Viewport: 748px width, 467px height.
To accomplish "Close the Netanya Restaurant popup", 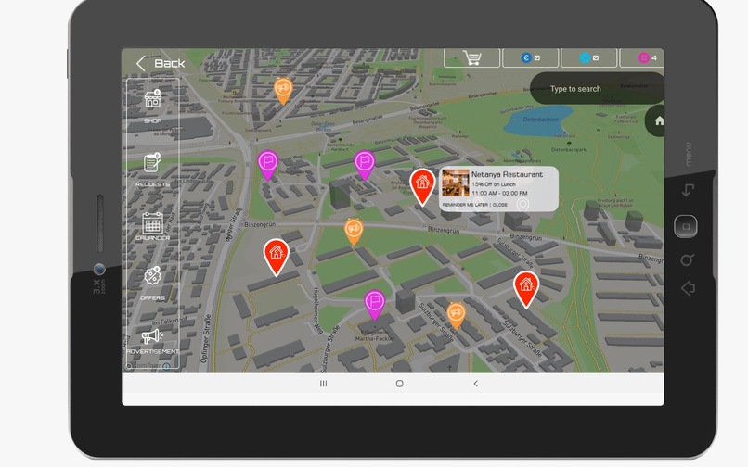I will click(500, 205).
